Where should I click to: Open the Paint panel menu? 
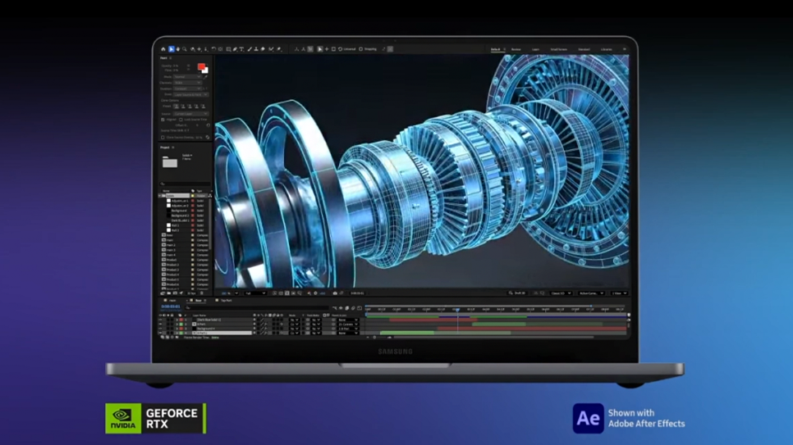(x=171, y=58)
